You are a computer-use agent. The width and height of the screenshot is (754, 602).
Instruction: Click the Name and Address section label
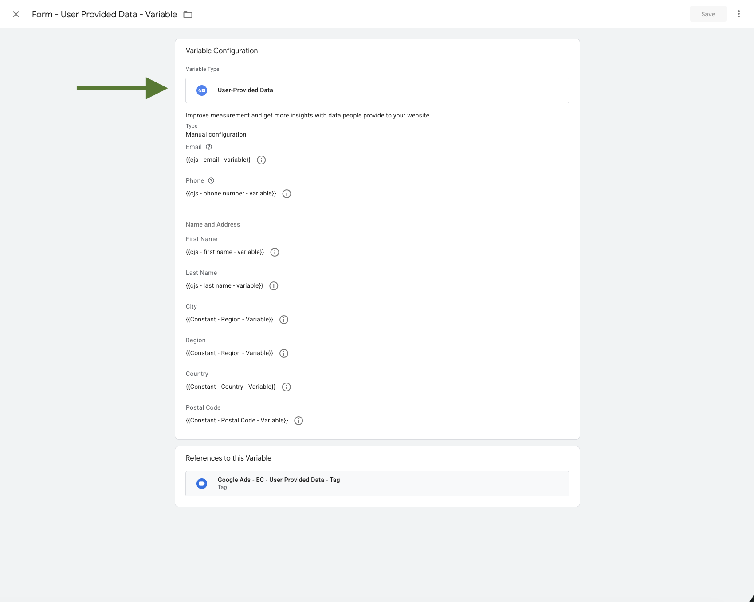213,224
